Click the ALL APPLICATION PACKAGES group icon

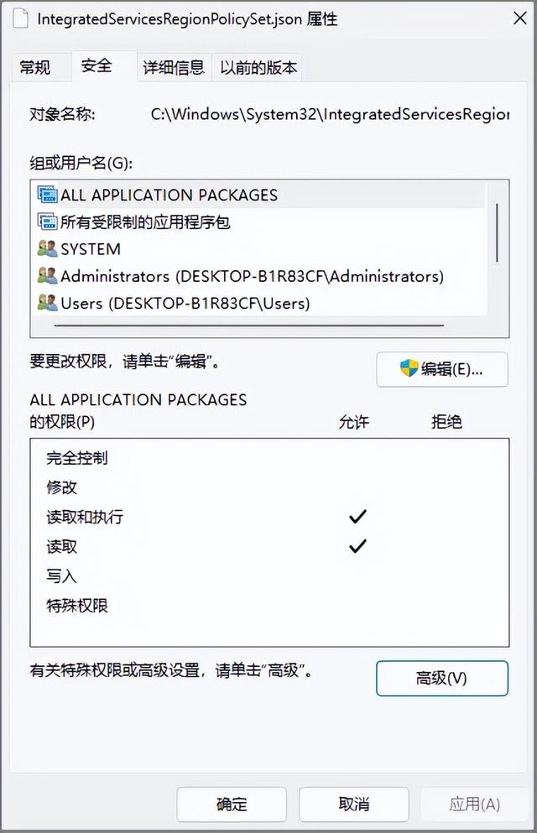[x=47, y=195]
